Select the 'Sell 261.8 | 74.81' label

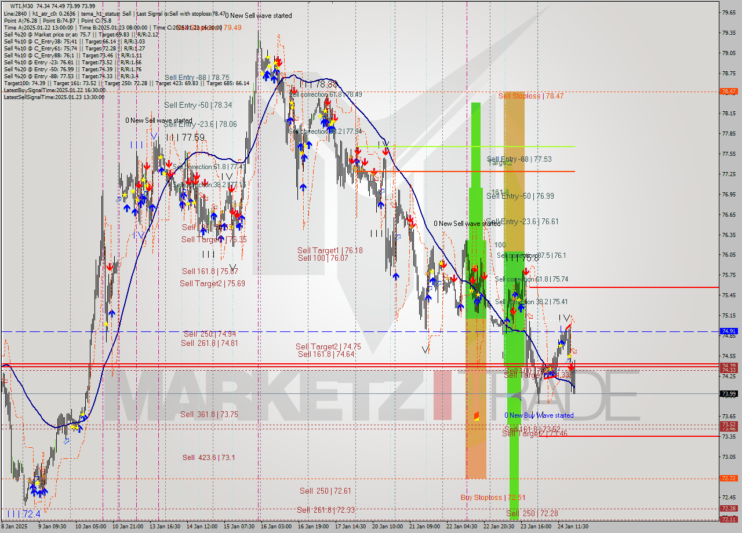tap(209, 343)
